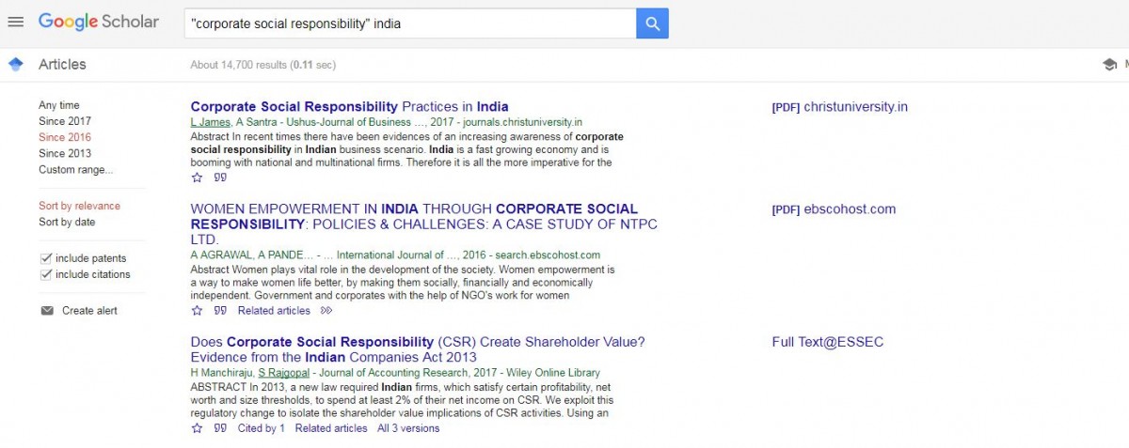This screenshot has height=448, width=1129.
Task: Click the blue magnifier search button
Action: [x=652, y=23]
